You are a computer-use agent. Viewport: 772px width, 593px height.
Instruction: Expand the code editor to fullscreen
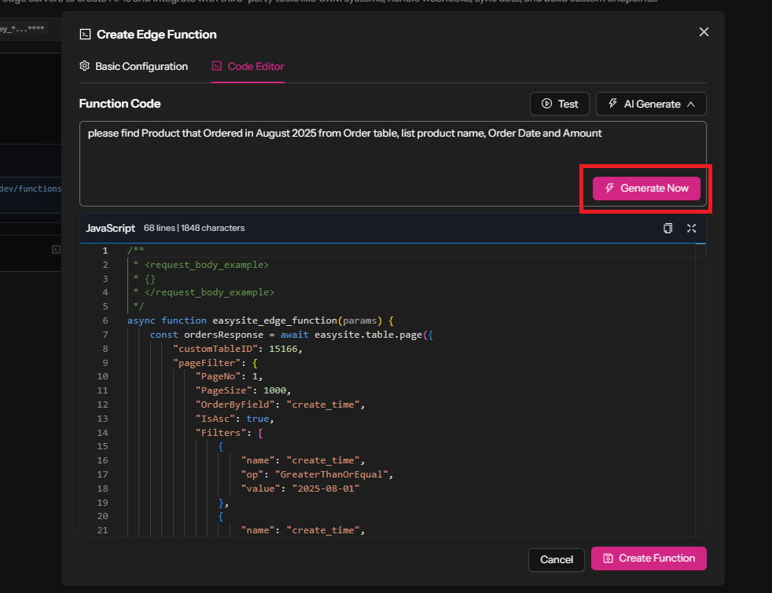691,228
